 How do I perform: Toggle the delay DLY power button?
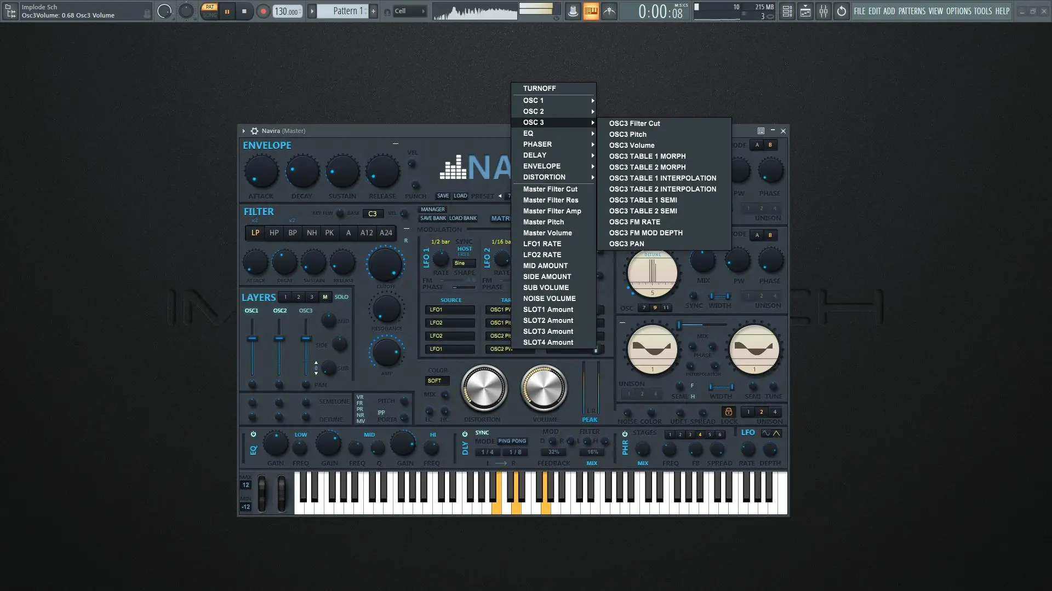(465, 434)
